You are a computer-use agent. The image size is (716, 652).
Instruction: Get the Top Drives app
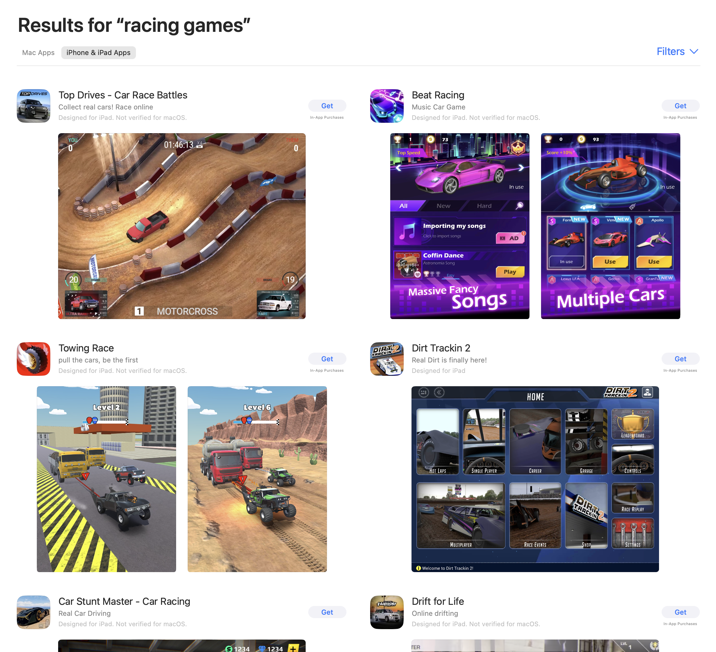click(x=327, y=106)
